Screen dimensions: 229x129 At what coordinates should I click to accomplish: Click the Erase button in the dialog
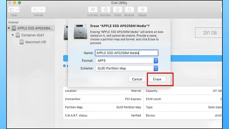(157, 79)
